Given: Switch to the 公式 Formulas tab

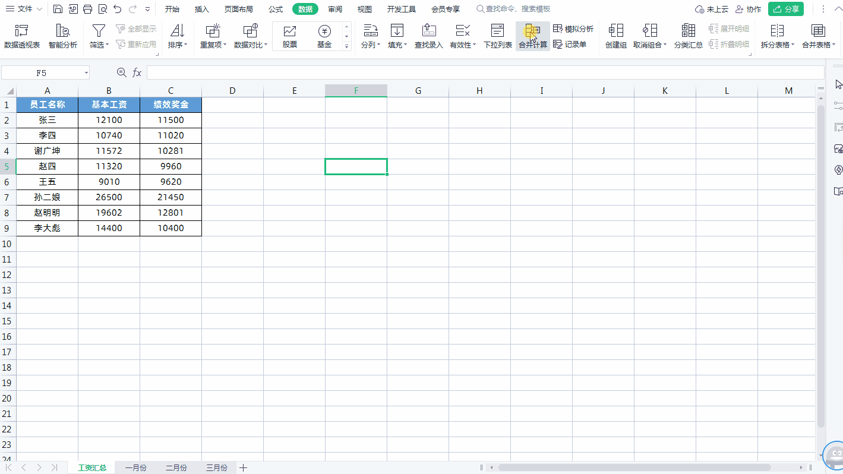Looking at the screenshot, I should click(276, 9).
